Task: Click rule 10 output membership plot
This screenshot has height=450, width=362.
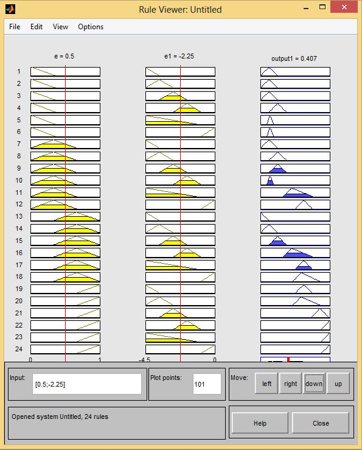Action: [296, 180]
